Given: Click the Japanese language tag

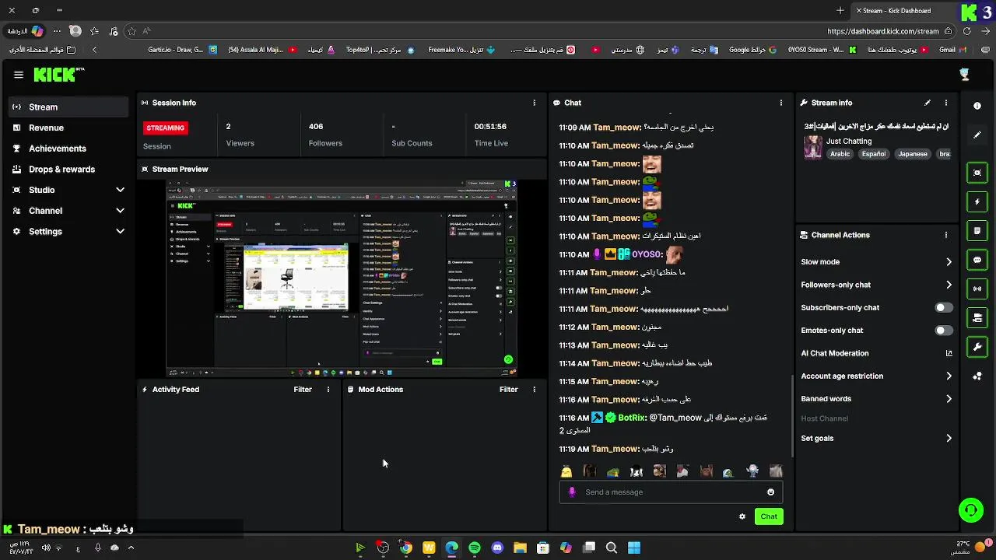Looking at the screenshot, I should point(913,154).
